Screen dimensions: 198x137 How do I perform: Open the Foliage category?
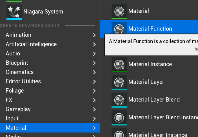(x=15, y=91)
